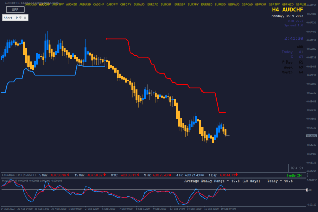Open the EURCAD symbol chart
This screenshot has width=318, height=212.
[x=153, y=4]
